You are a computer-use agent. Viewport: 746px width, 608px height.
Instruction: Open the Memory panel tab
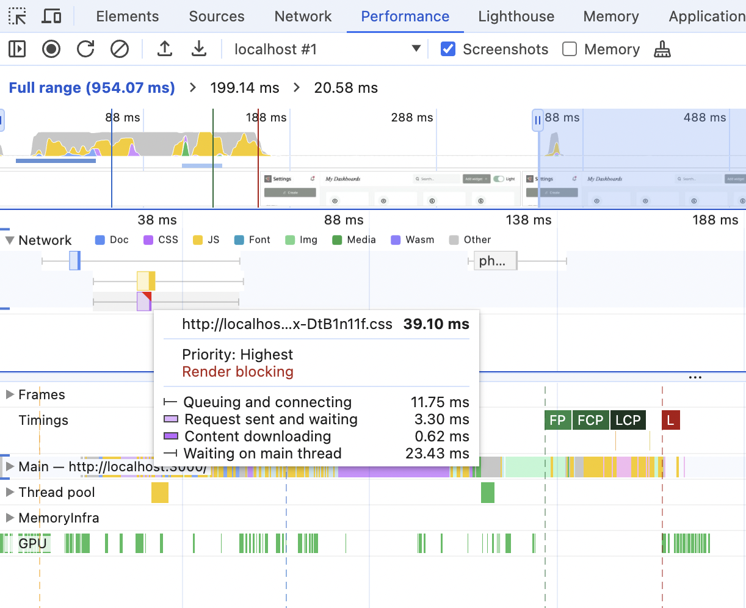pos(610,16)
